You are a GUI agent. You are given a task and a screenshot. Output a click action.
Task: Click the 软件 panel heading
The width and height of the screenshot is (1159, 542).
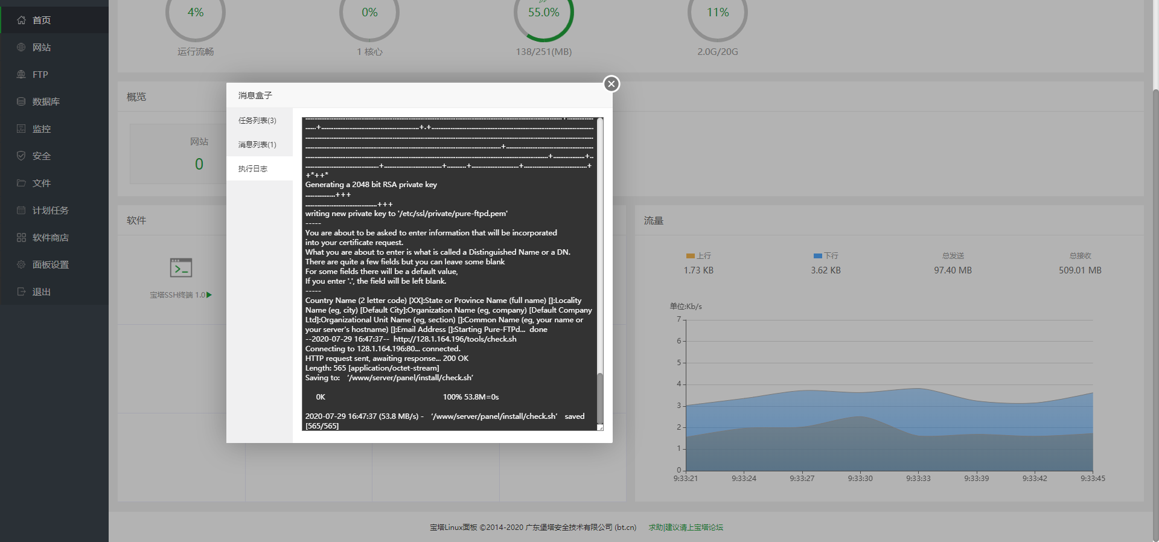[136, 220]
